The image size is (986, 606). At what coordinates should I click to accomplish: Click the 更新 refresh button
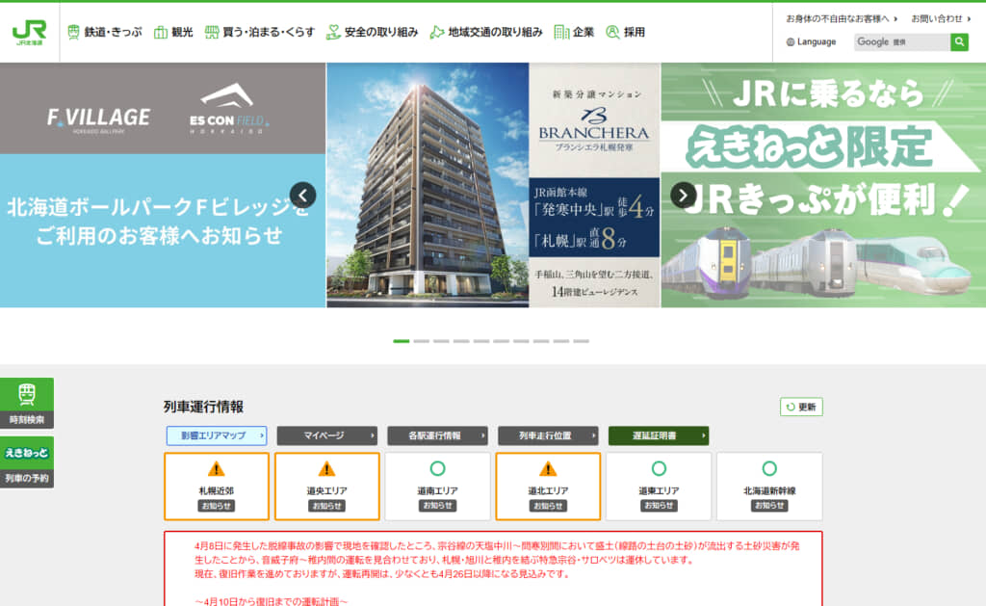pyautogui.click(x=801, y=408)
